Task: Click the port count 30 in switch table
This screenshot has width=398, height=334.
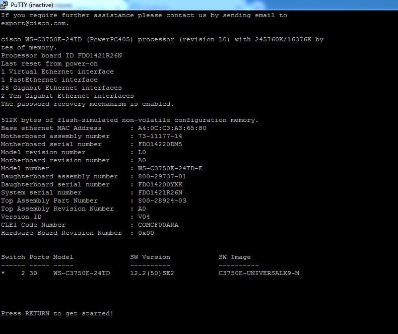Action: (x=33, y=274)
